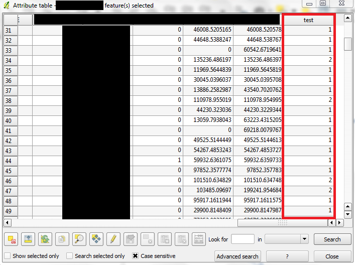The image size is (355, 265).
Task: Maximize the Attribute table window
Action: click(x=323, y=3)
